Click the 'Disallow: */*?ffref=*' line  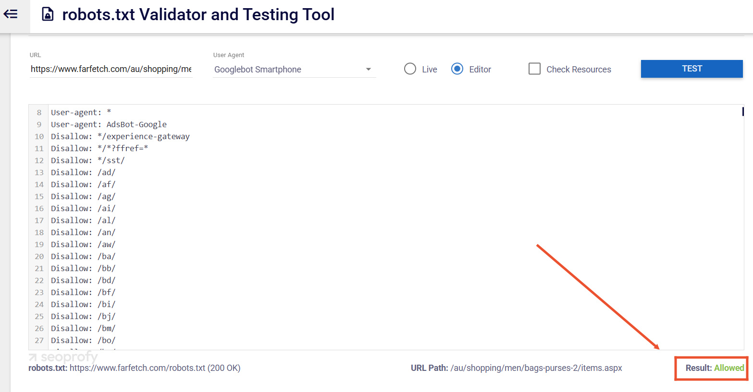(99, 148)
